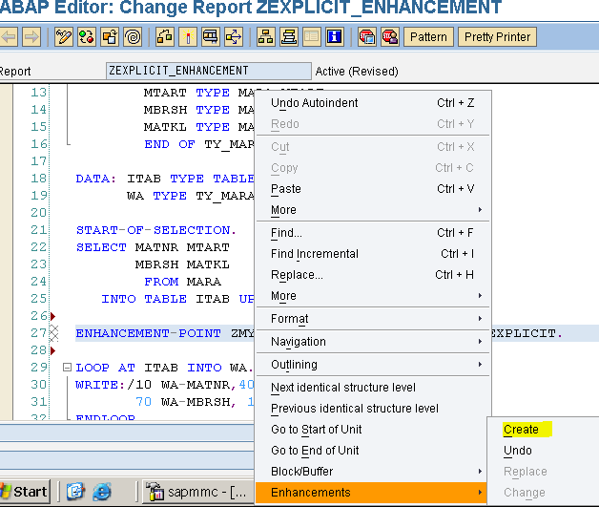
Task: Click the Active/Inactive switch icon
Action: click(87, 37)
